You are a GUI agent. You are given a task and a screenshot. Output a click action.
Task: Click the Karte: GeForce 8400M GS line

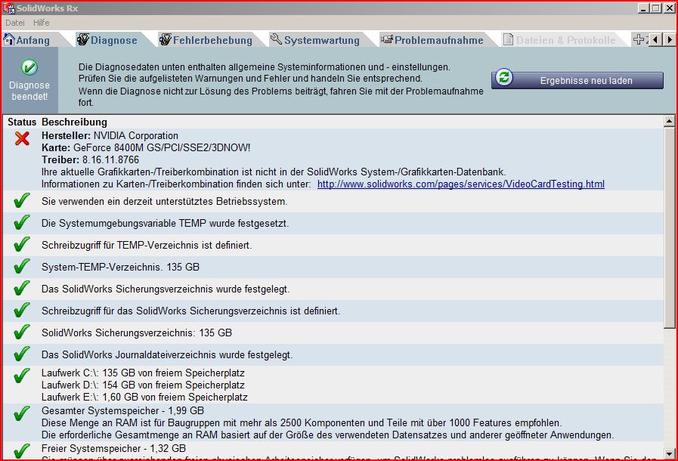146,148
